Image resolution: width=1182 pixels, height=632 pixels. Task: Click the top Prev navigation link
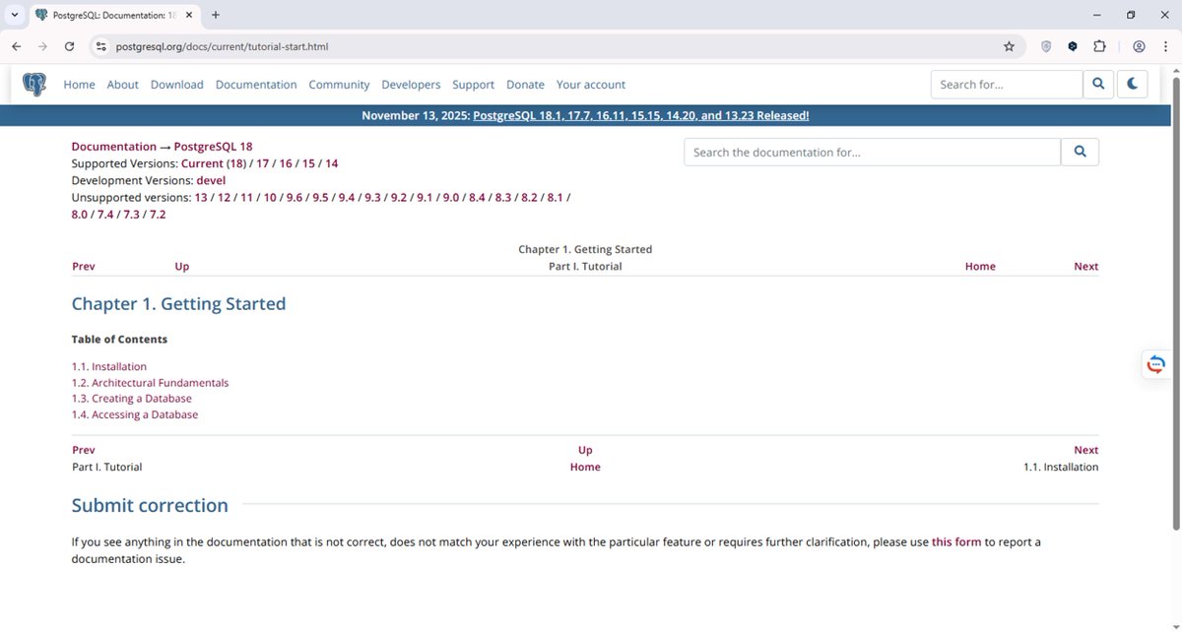click(x=84, y=266)
